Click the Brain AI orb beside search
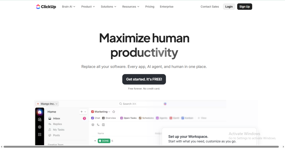 (165, 104)
